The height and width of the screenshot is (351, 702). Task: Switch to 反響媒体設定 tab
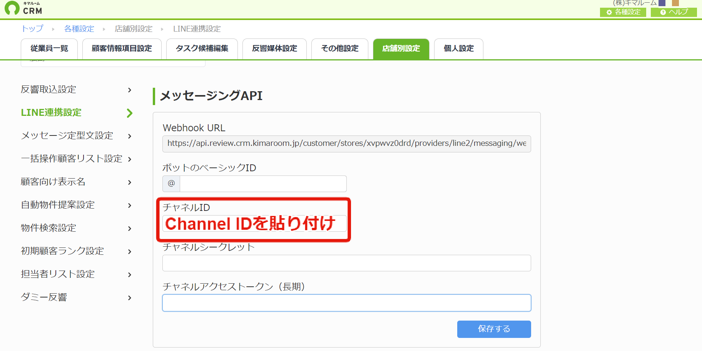pyautogui.click(x=274, y=49)
